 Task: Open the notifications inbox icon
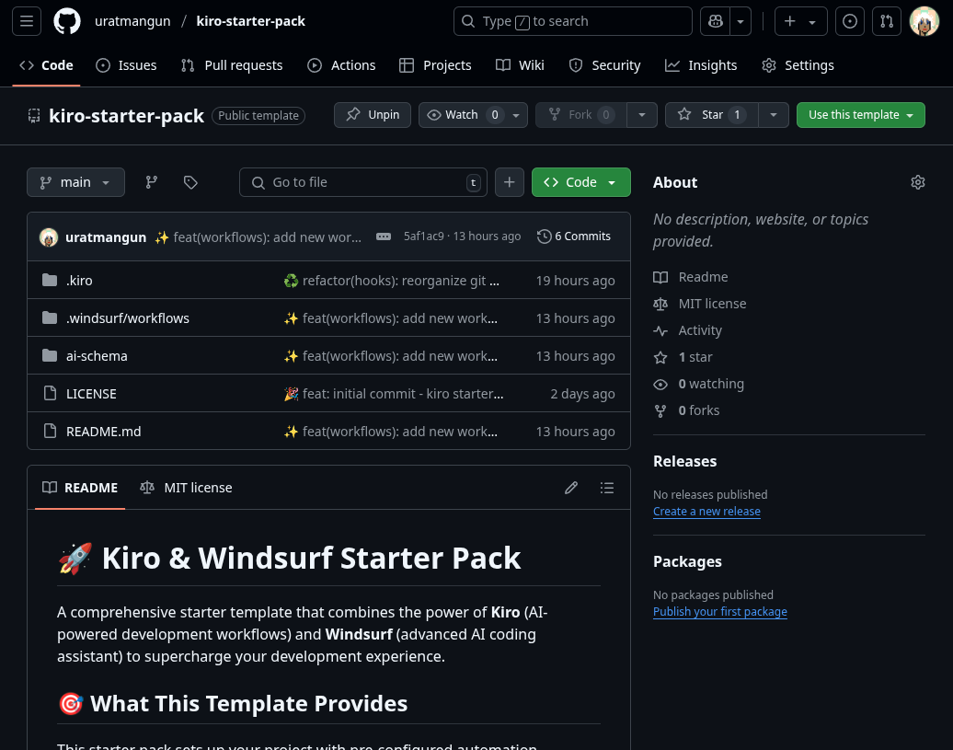click(849, 20)
